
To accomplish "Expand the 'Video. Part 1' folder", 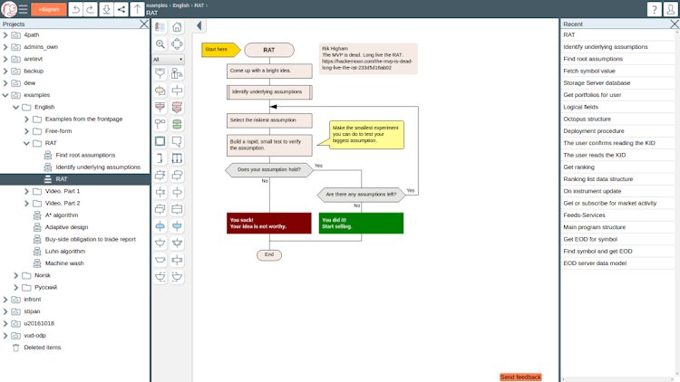I will [26, 191].
